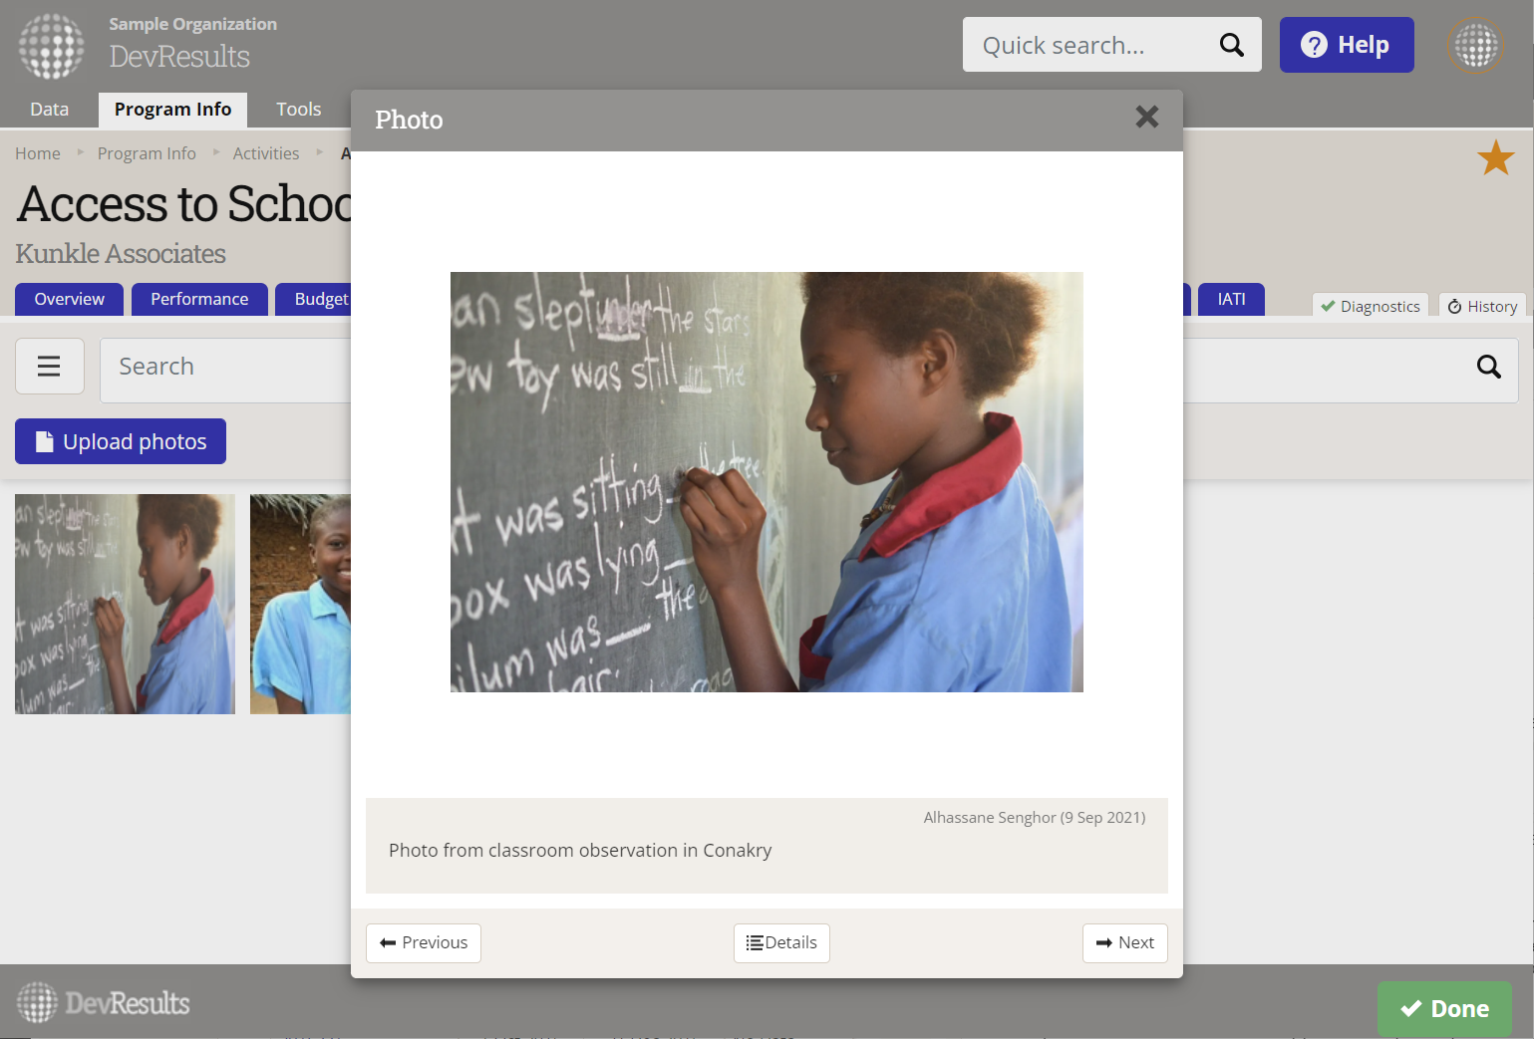Click the Upload photos button
Screen dimensions: 1534x1039
tap(121, 441)
